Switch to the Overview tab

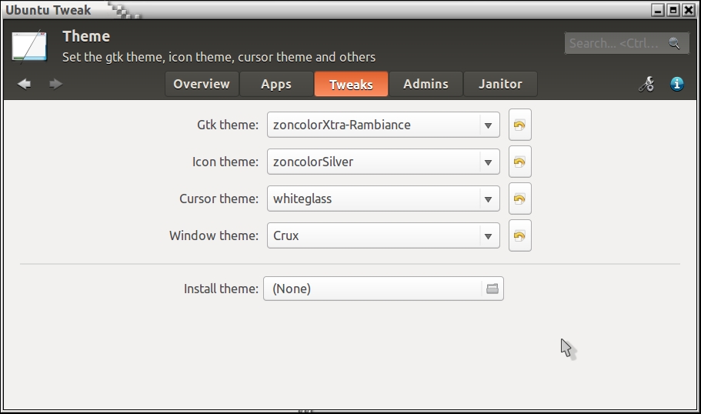(202, 85)
